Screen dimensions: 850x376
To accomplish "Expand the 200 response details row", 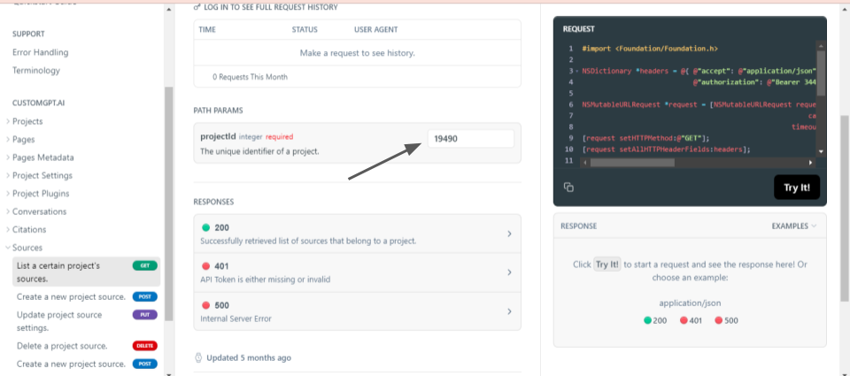I will coord(357,234).
